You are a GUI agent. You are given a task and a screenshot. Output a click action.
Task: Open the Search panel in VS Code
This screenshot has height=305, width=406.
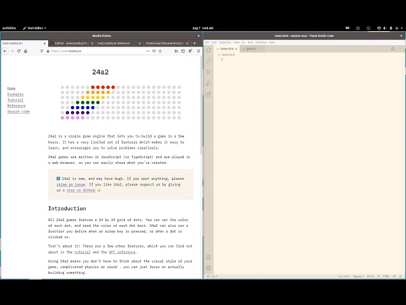tap(209, 61)
